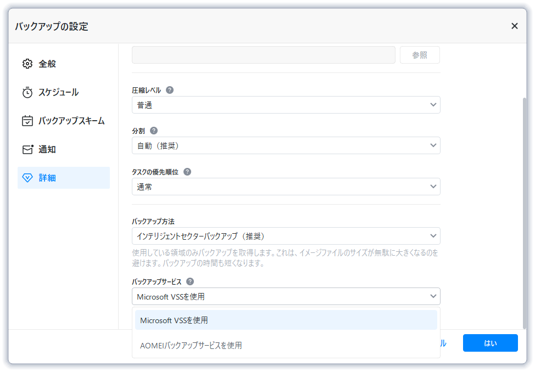Viewport: 535px width, 372px height.
Task: Click the 全般 gear icon in sidebar
Action: (27, 64)
